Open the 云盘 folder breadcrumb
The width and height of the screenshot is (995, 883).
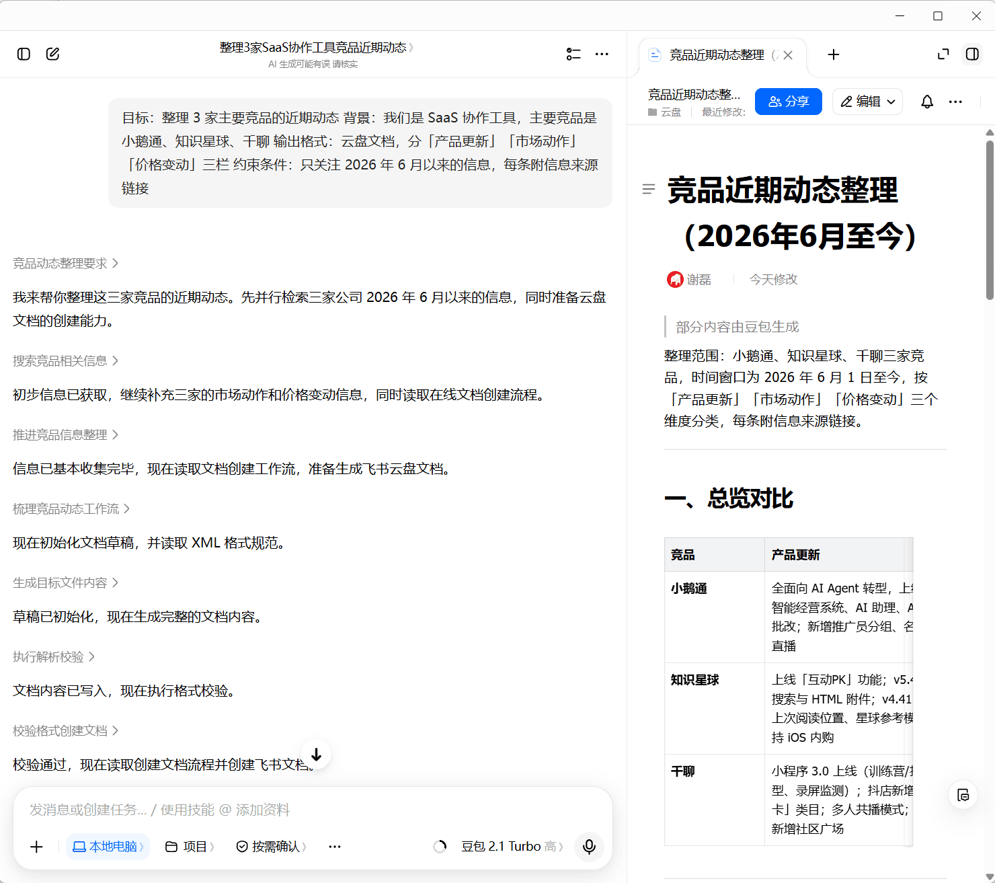tap(664, 112)
